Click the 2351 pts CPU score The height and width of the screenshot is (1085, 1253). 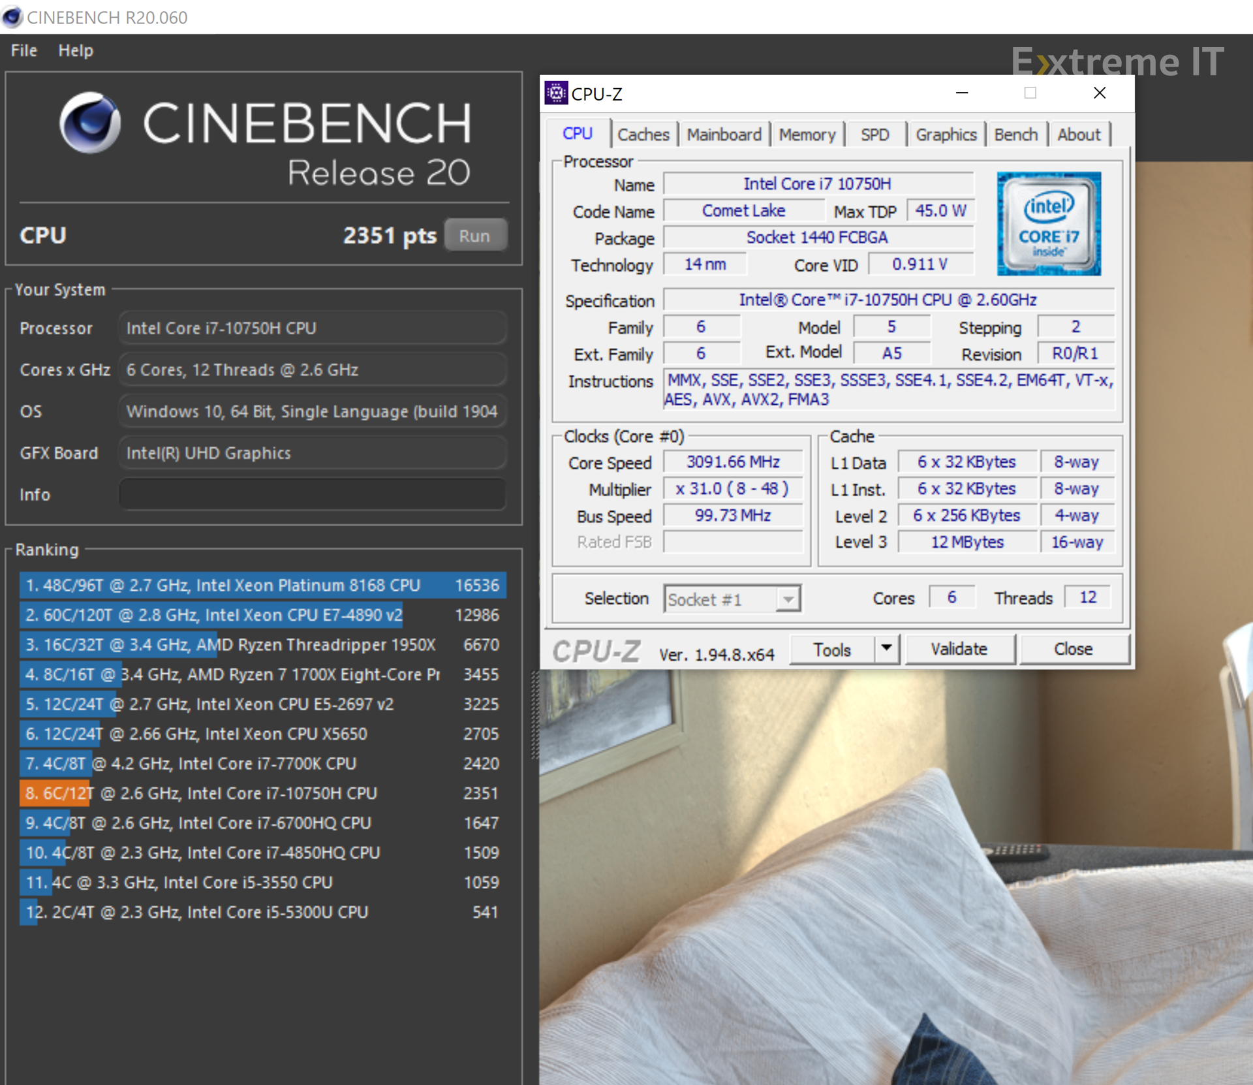[x=390, y=236]
